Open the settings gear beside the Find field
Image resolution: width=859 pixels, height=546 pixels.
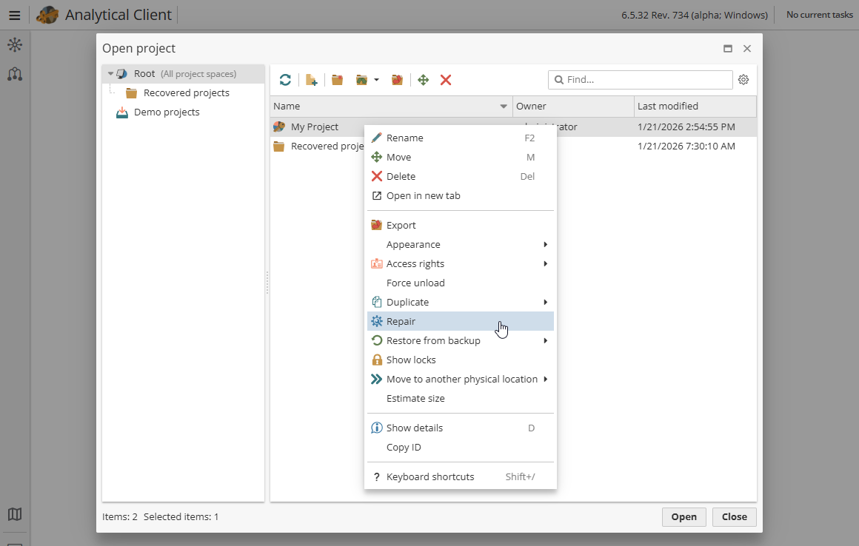(x=743, y=79)
